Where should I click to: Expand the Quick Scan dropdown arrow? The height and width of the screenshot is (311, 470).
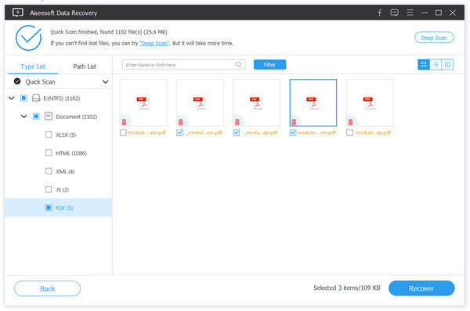(105, 81)
